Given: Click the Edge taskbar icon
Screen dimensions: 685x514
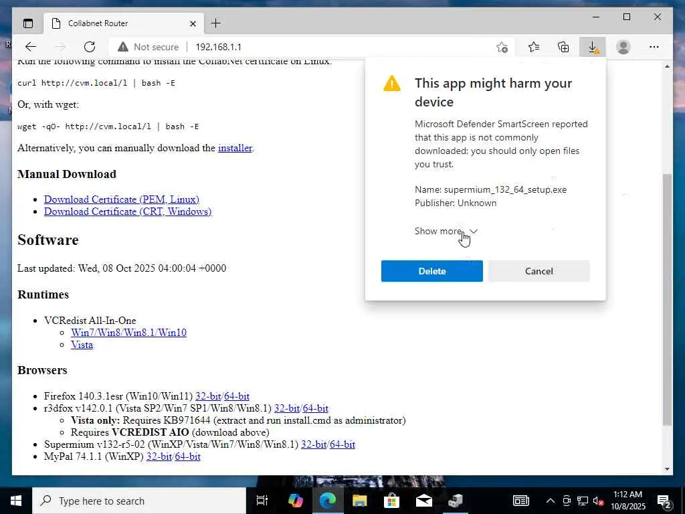Looking at the screenshot, I should pos(328,501).
